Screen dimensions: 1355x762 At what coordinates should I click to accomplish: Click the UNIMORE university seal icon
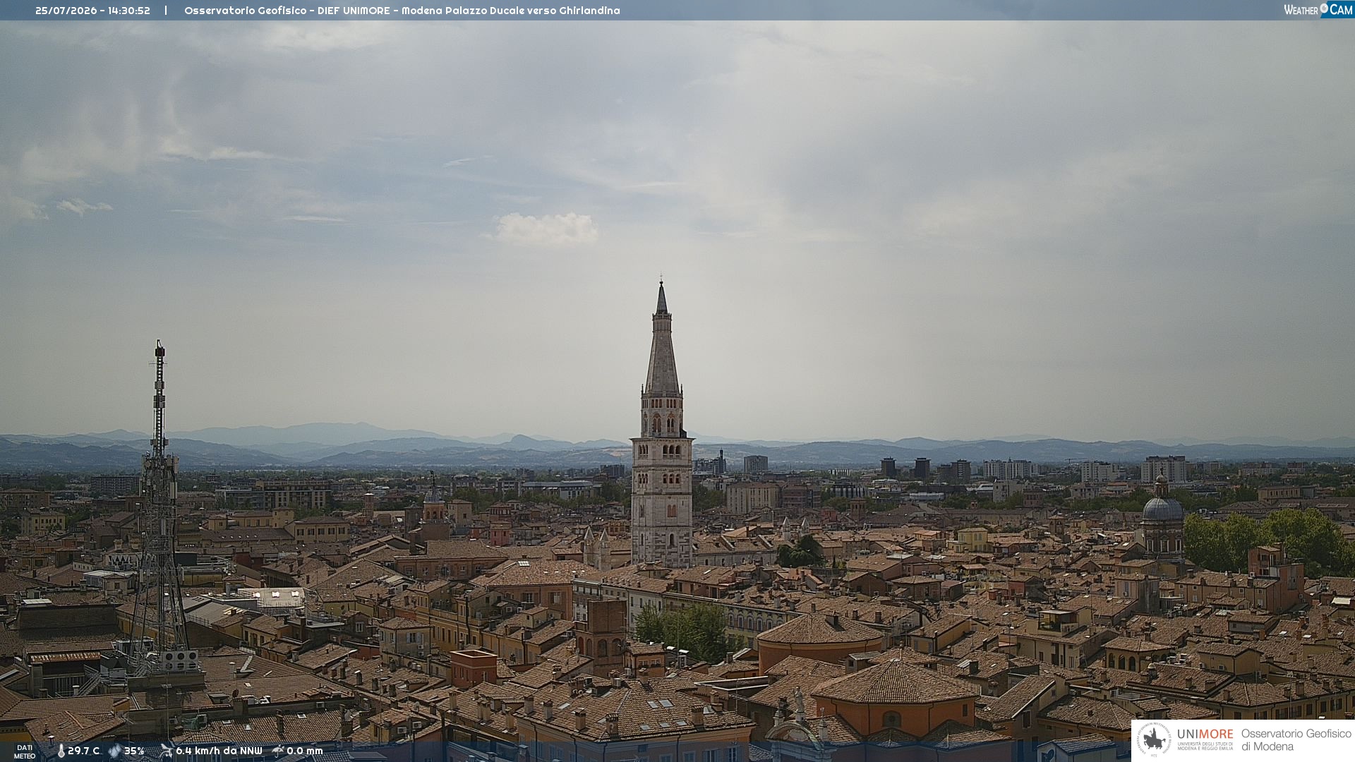click(x=1154, y=739)
